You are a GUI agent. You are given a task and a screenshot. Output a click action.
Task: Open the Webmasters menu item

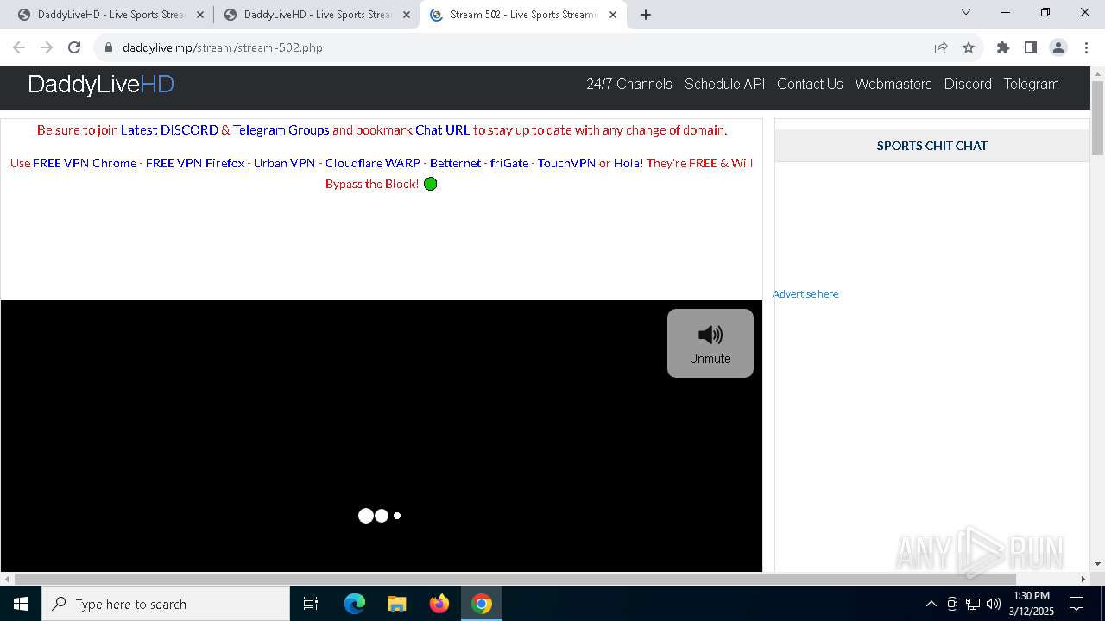(x=893, y=84)
